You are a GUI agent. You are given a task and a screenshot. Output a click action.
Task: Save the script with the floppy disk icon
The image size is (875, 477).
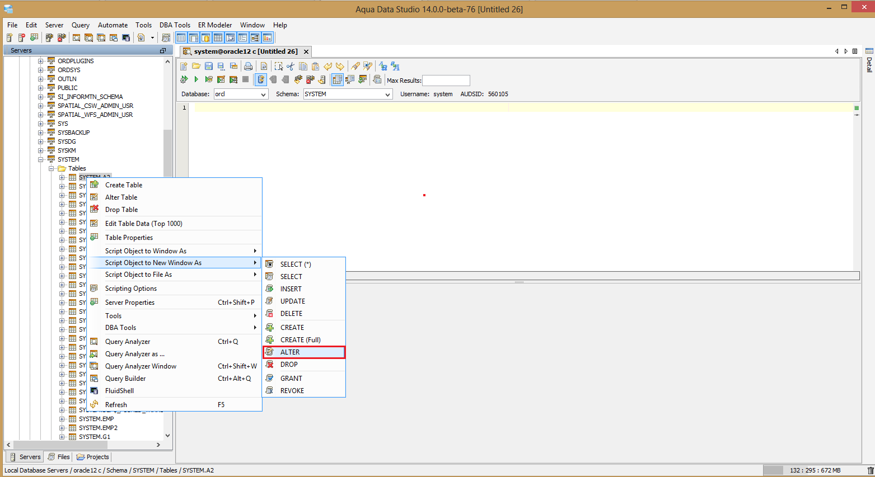(x=208, y=66)
